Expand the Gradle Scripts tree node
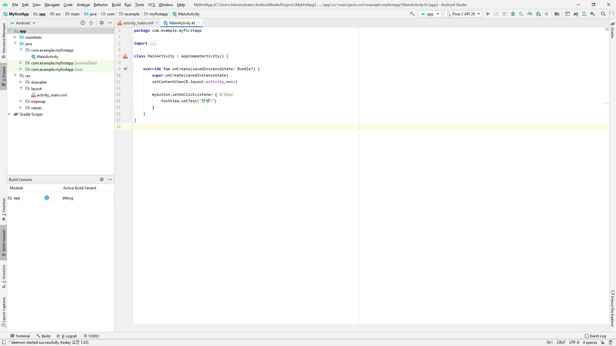 coord(10,114)
